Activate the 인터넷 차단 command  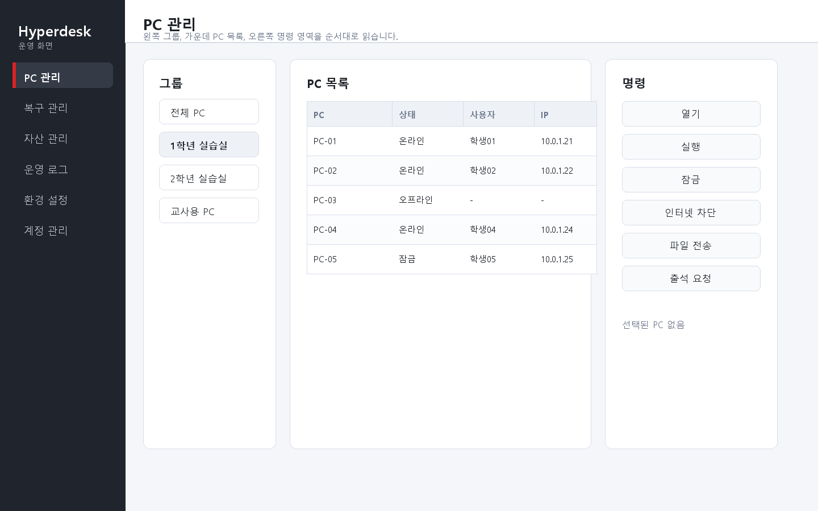[x=691, y=213]
